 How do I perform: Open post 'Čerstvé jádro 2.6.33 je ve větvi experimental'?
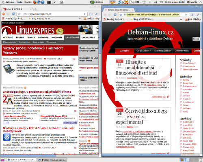(141, 117)
